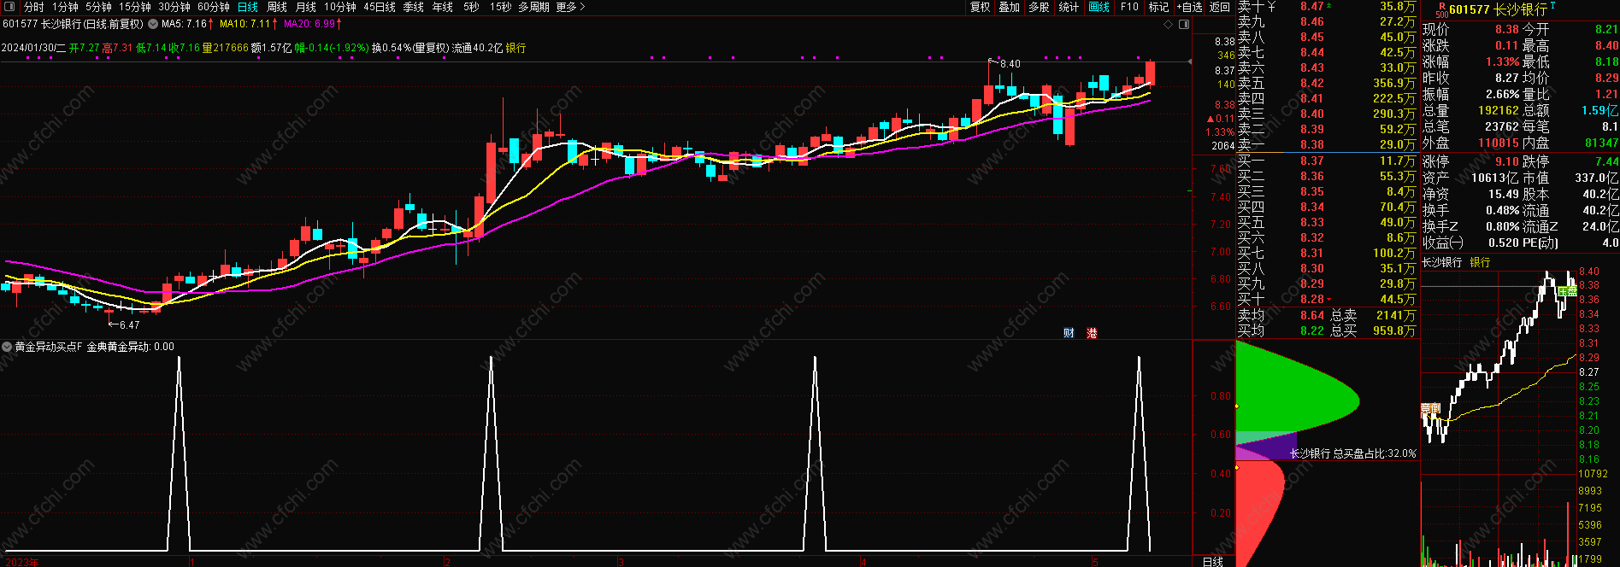
Task: Click the 标记 mark button
Action: click(x=1158, y=7)
